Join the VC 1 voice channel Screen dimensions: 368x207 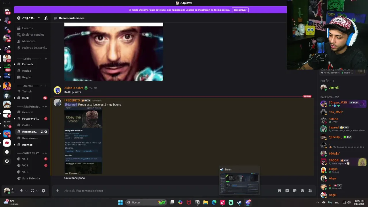click(x=32, y=159)
